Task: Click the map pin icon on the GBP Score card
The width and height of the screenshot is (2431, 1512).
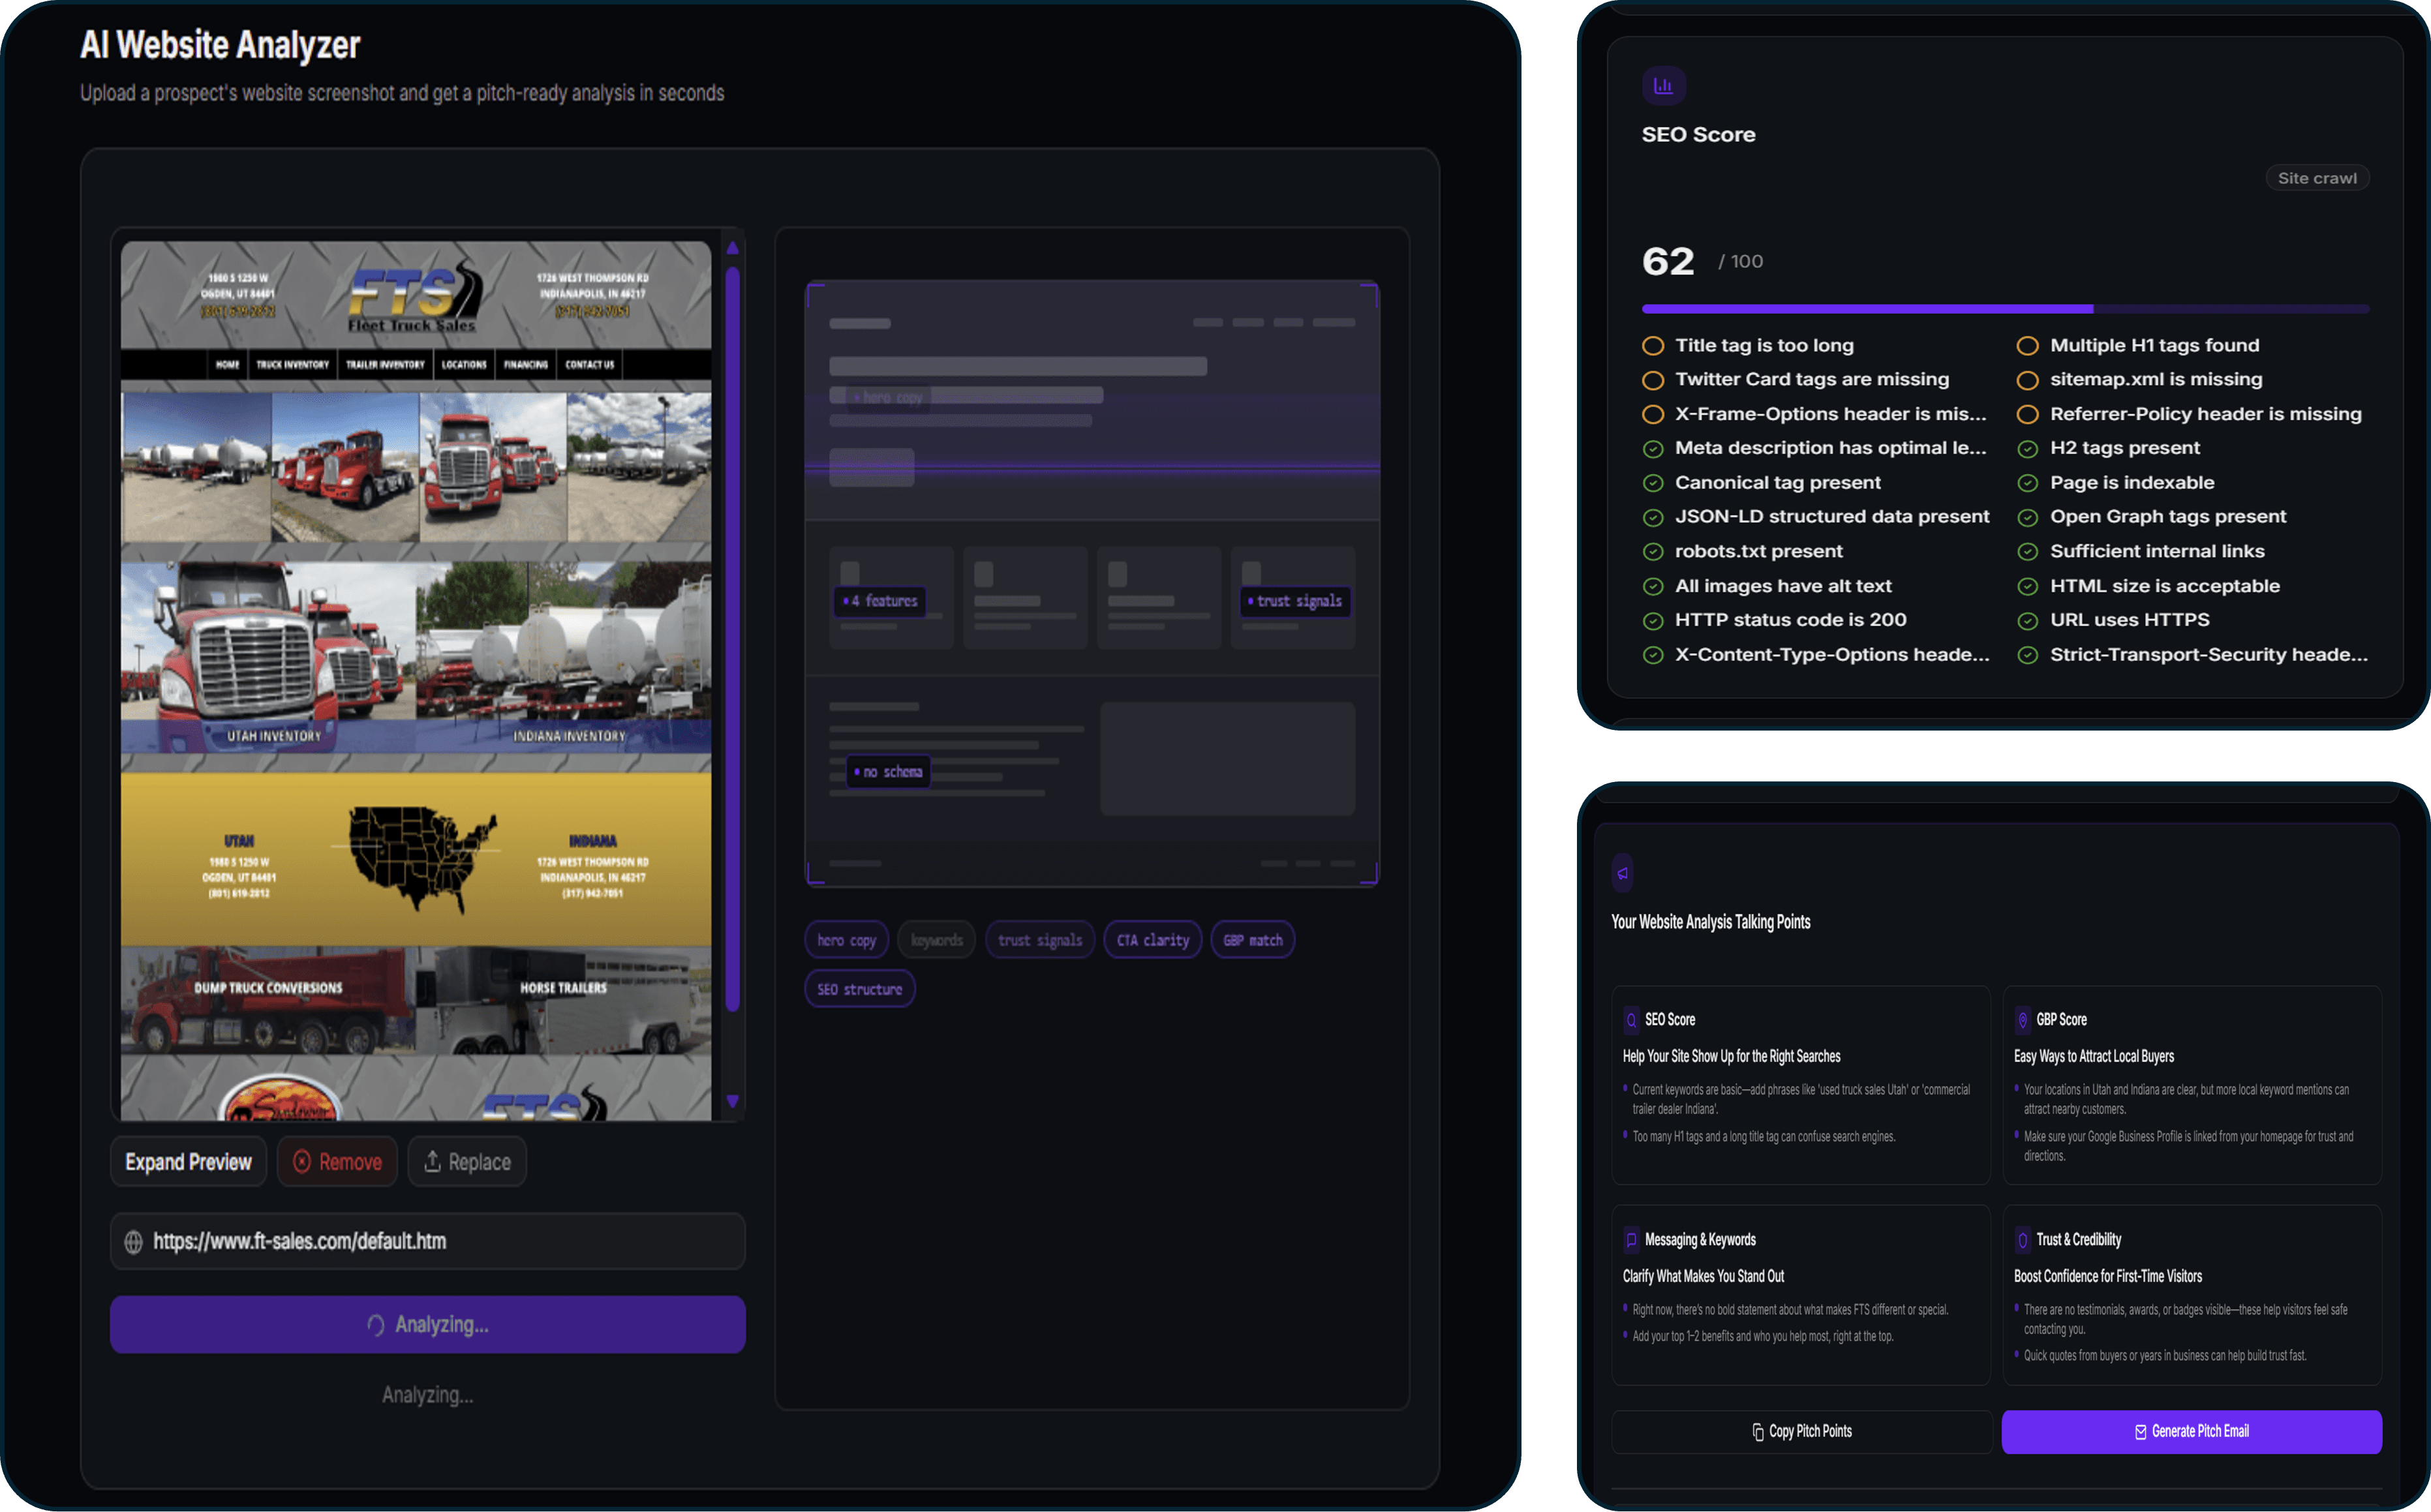Action: click(x=2023, y=1019)
